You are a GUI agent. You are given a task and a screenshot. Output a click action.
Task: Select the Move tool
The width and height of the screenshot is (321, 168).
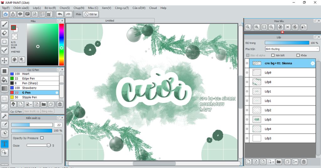click(x=4, y=60)
